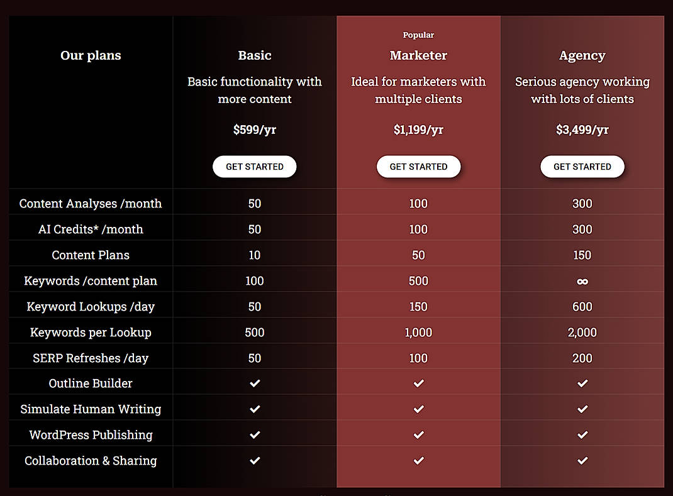Click GET STARTED under the Marketer plan
The height and width of the screenshot is (496, 673).
[x=418, y=167]
